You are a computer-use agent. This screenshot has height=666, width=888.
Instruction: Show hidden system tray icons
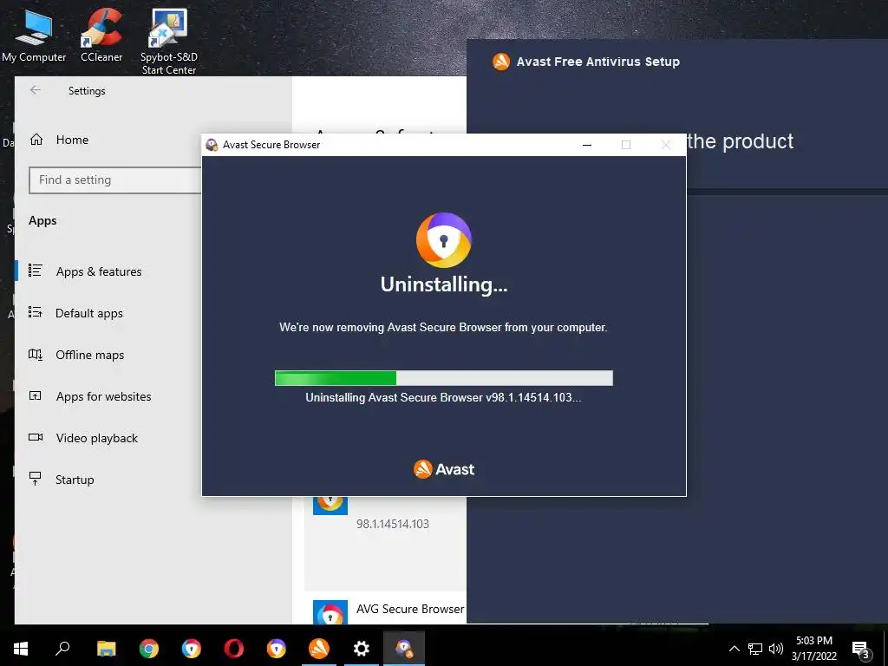click(734, 649)
